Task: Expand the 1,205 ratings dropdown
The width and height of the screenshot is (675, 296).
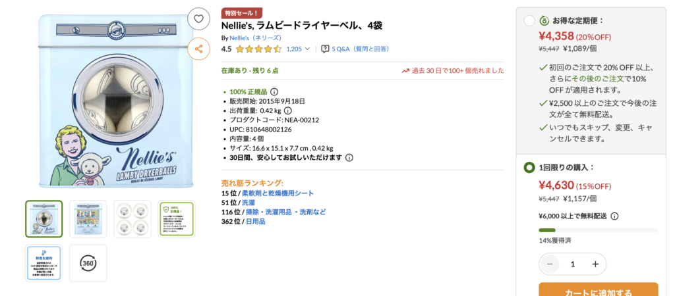Action: pos(298,49)
